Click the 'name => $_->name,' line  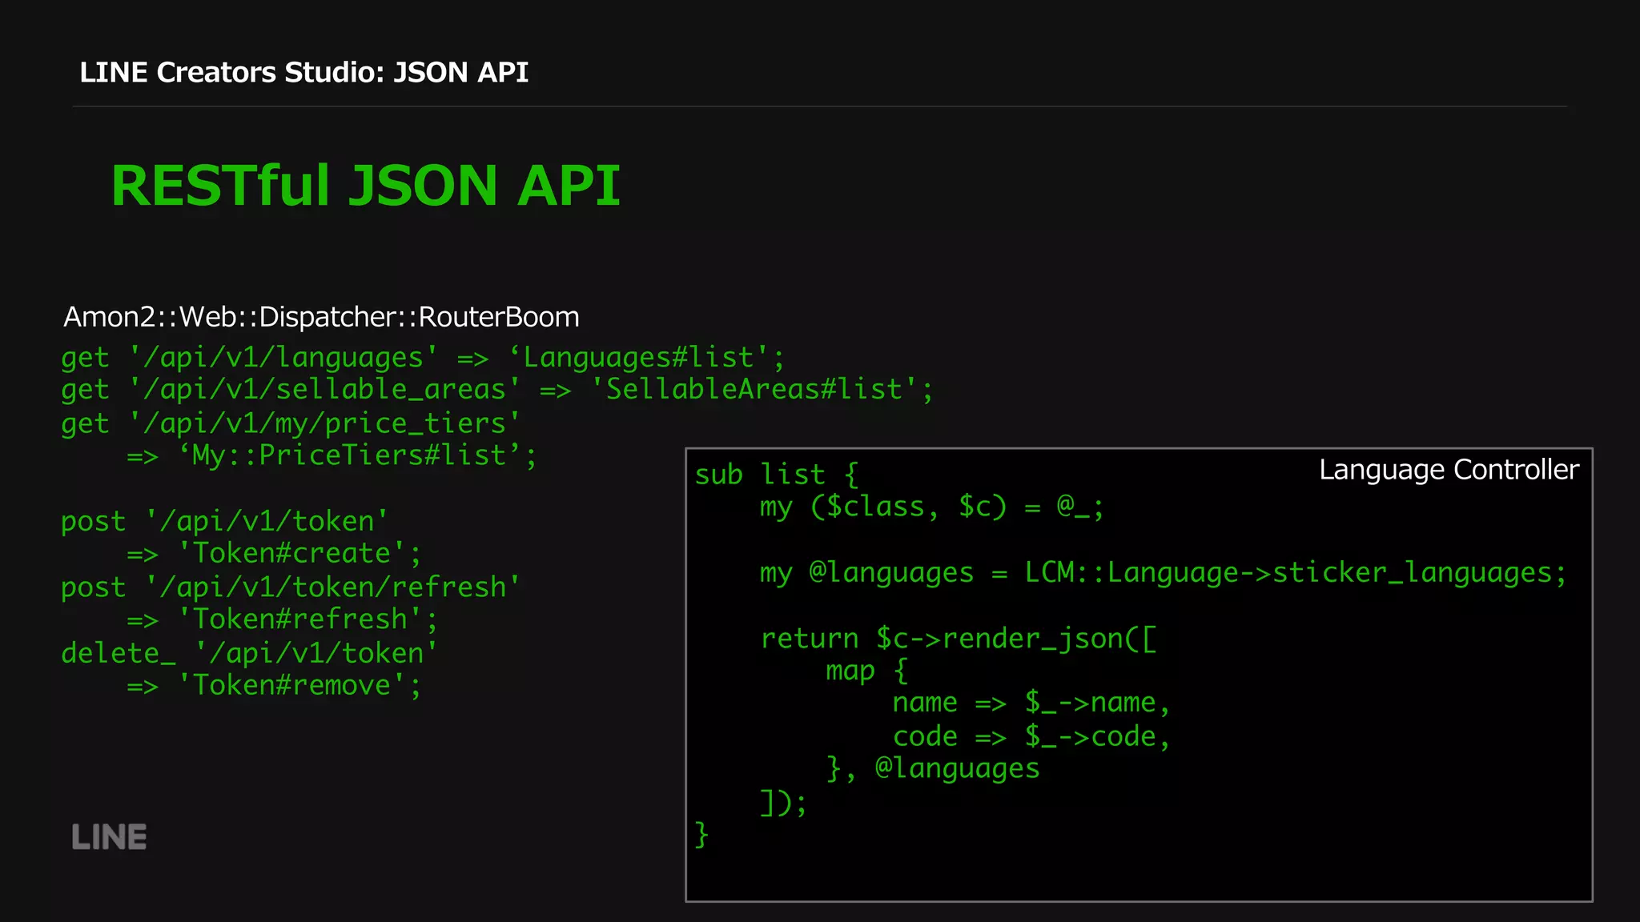click(x=1031, y=704)
